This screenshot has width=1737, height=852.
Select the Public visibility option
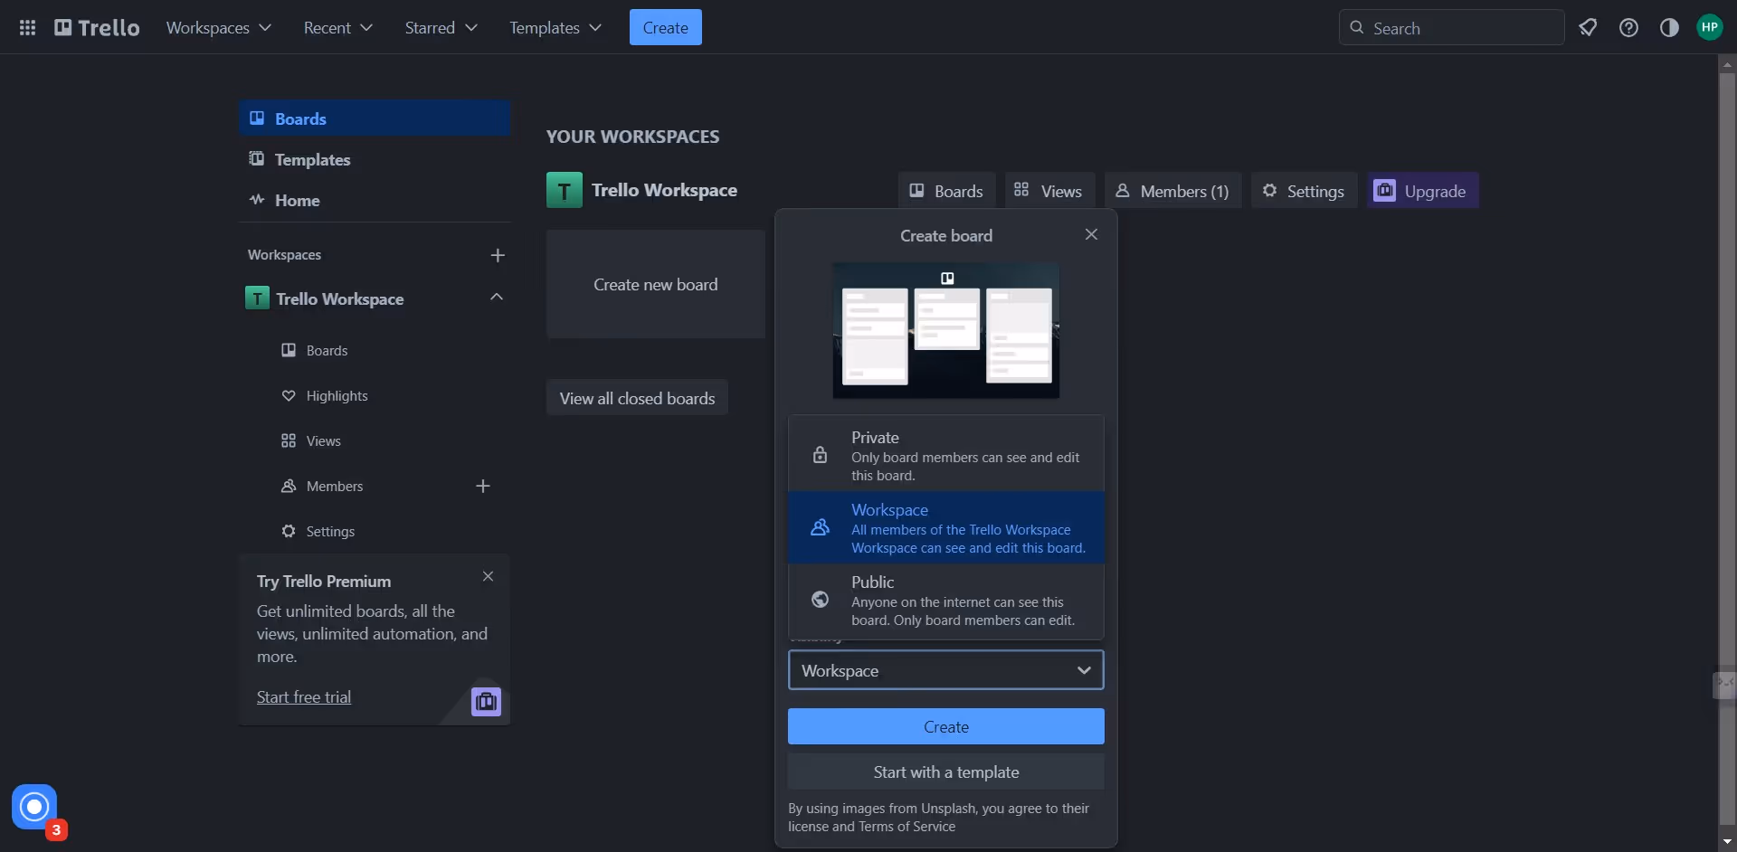click(x=945, y=601)
